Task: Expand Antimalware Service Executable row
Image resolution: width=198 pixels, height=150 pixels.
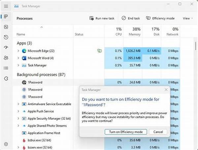Action: click(x=18, y=104)
